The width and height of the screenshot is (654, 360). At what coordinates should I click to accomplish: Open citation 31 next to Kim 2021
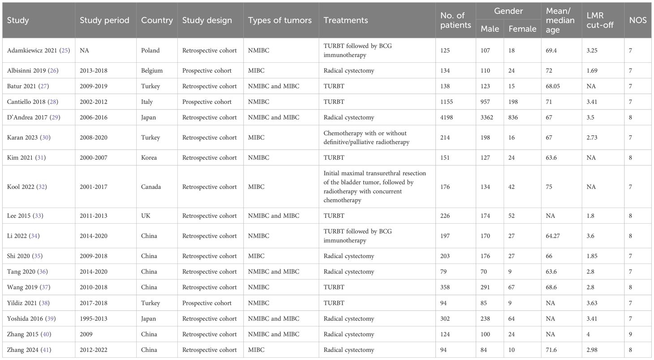point(41,157)
